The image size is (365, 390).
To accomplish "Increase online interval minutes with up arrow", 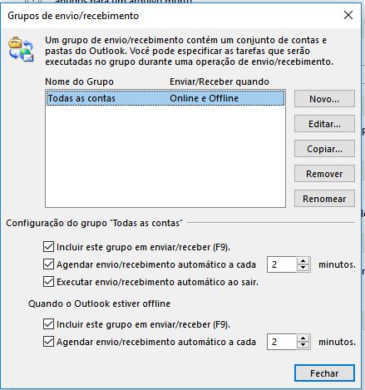I will [303, 261].
